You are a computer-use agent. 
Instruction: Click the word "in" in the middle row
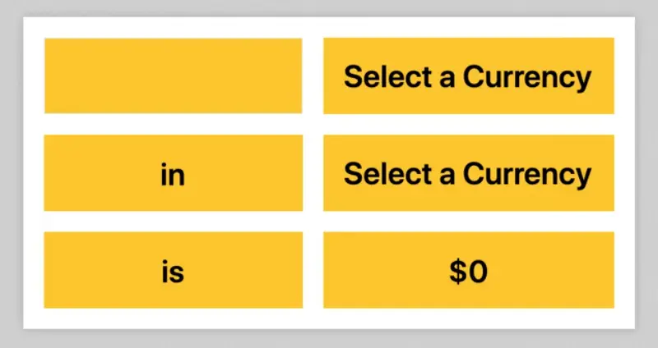click(x=173, y=175)
